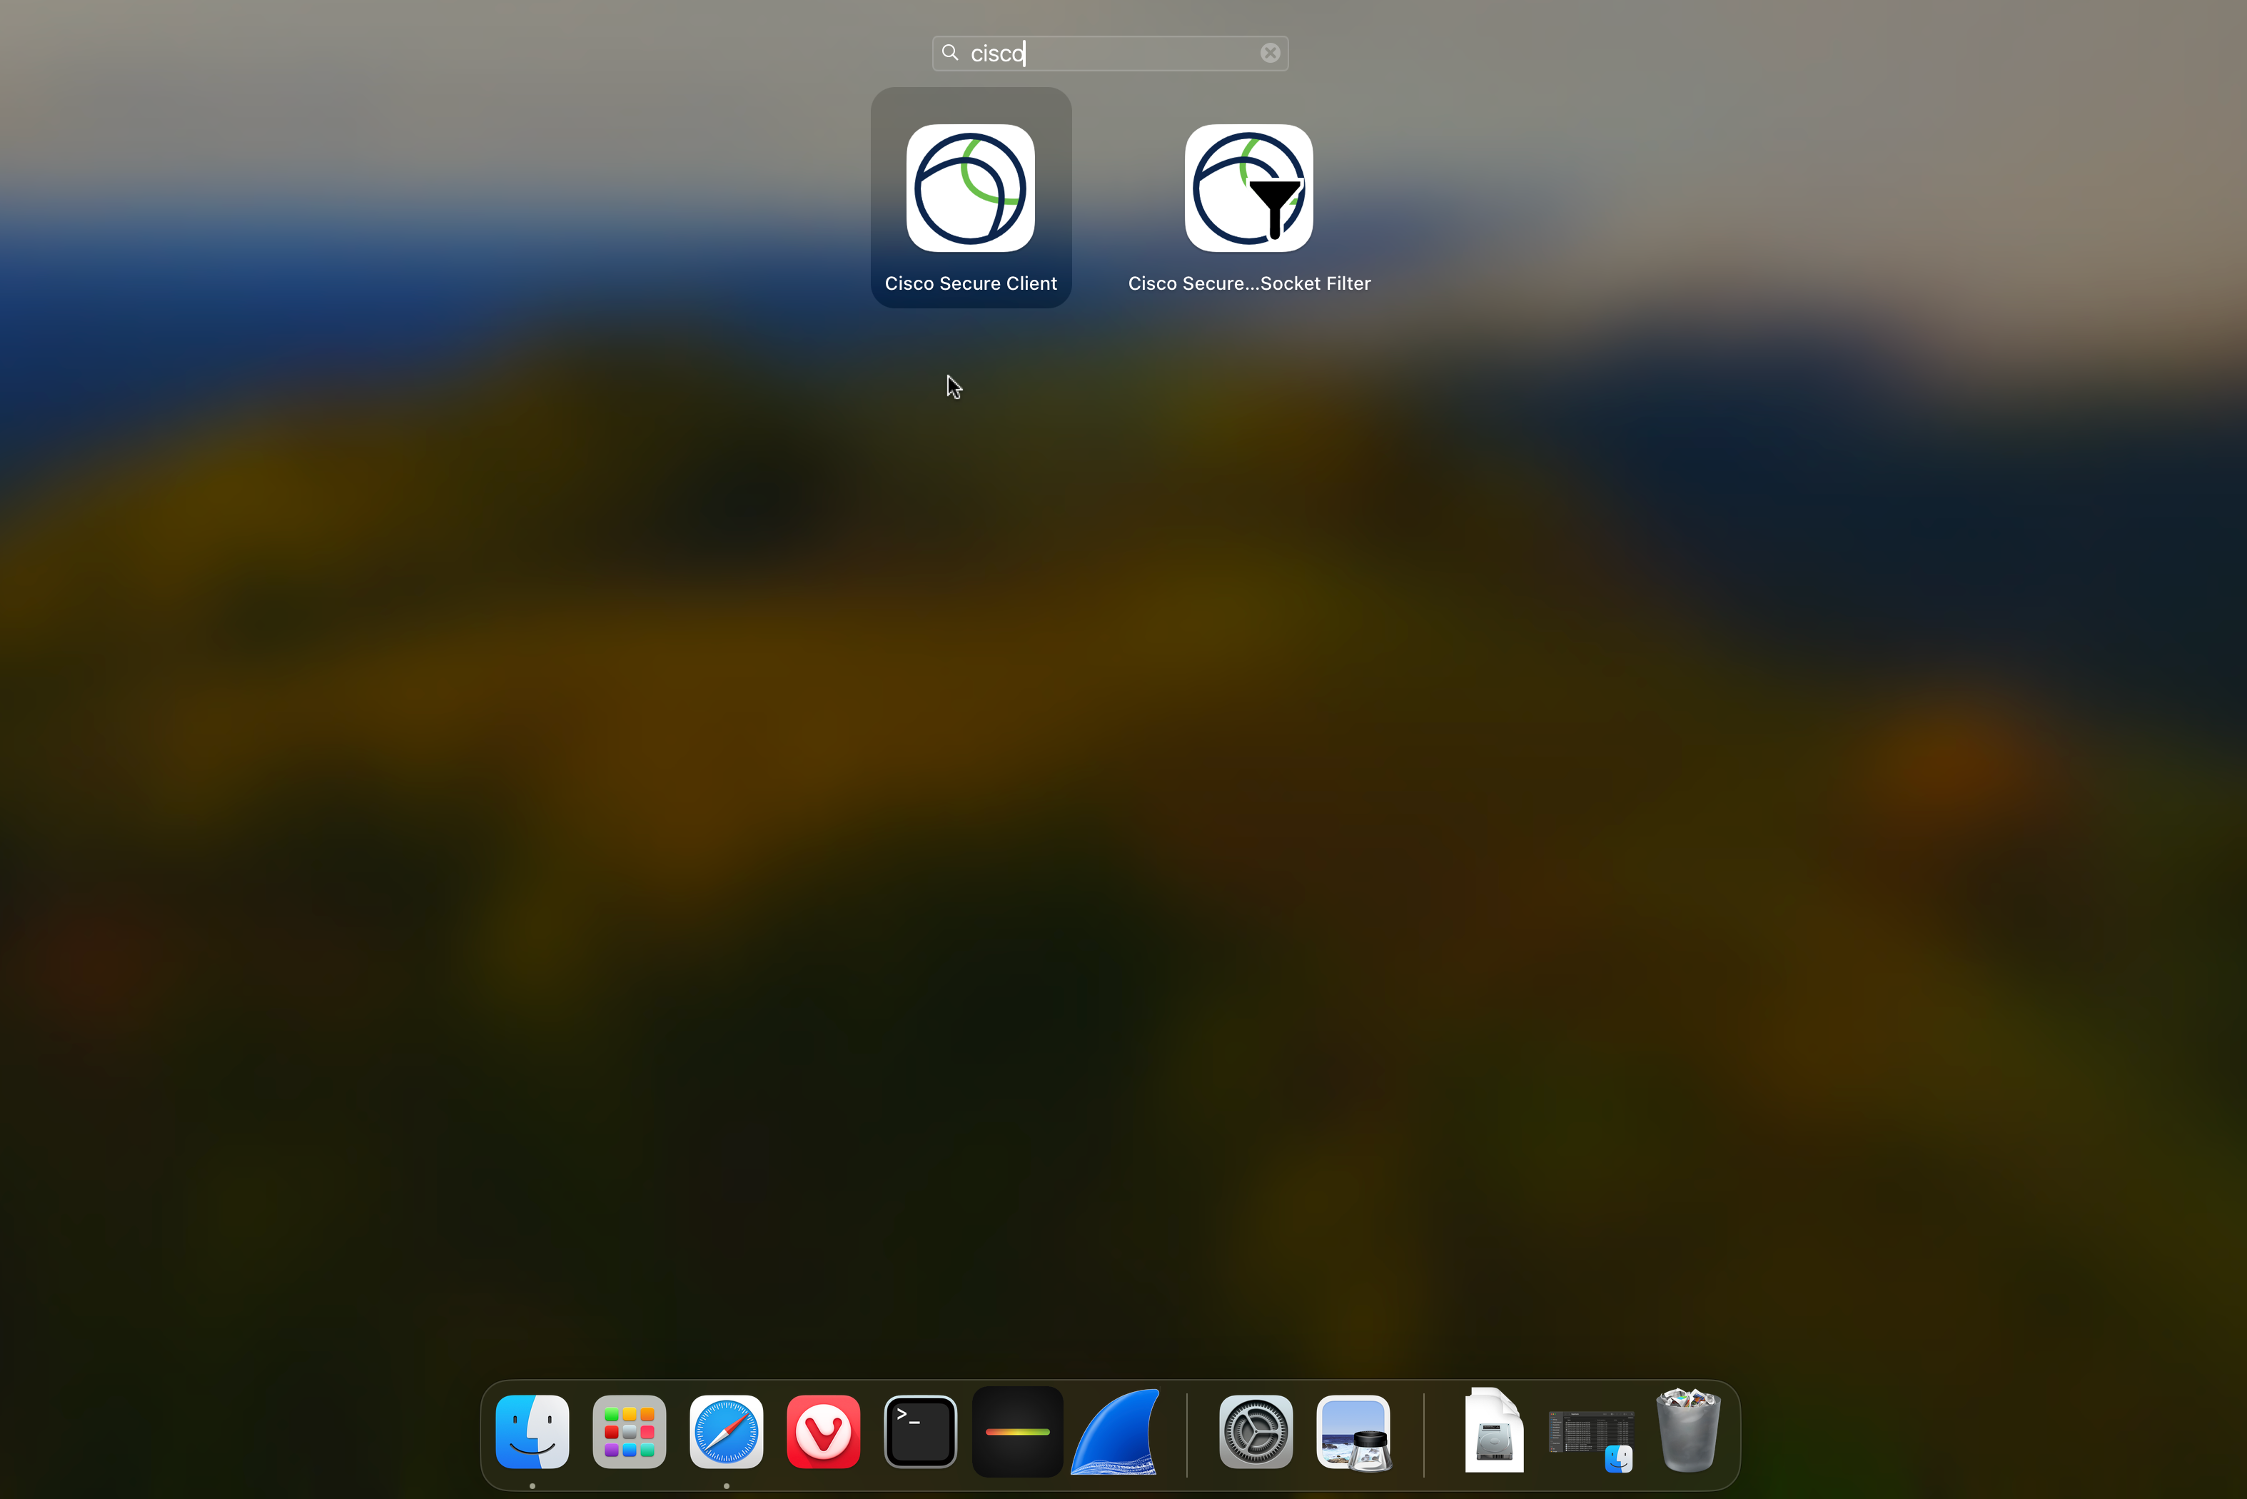Open Cisco Secure Client Socket Filter
Viewport: 2247px width, 1499px height.
coord(1248,188)
